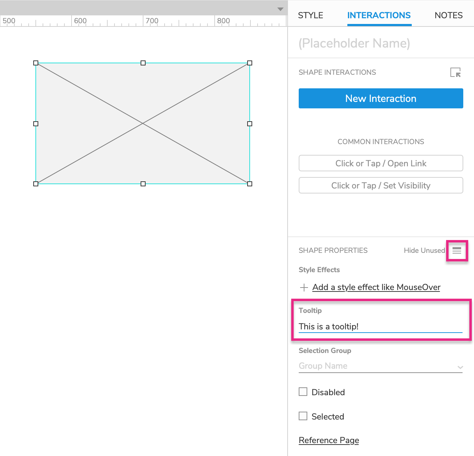Click the top-left resize handle of the placeholder
Screen dimensions: 474x456
36,63
